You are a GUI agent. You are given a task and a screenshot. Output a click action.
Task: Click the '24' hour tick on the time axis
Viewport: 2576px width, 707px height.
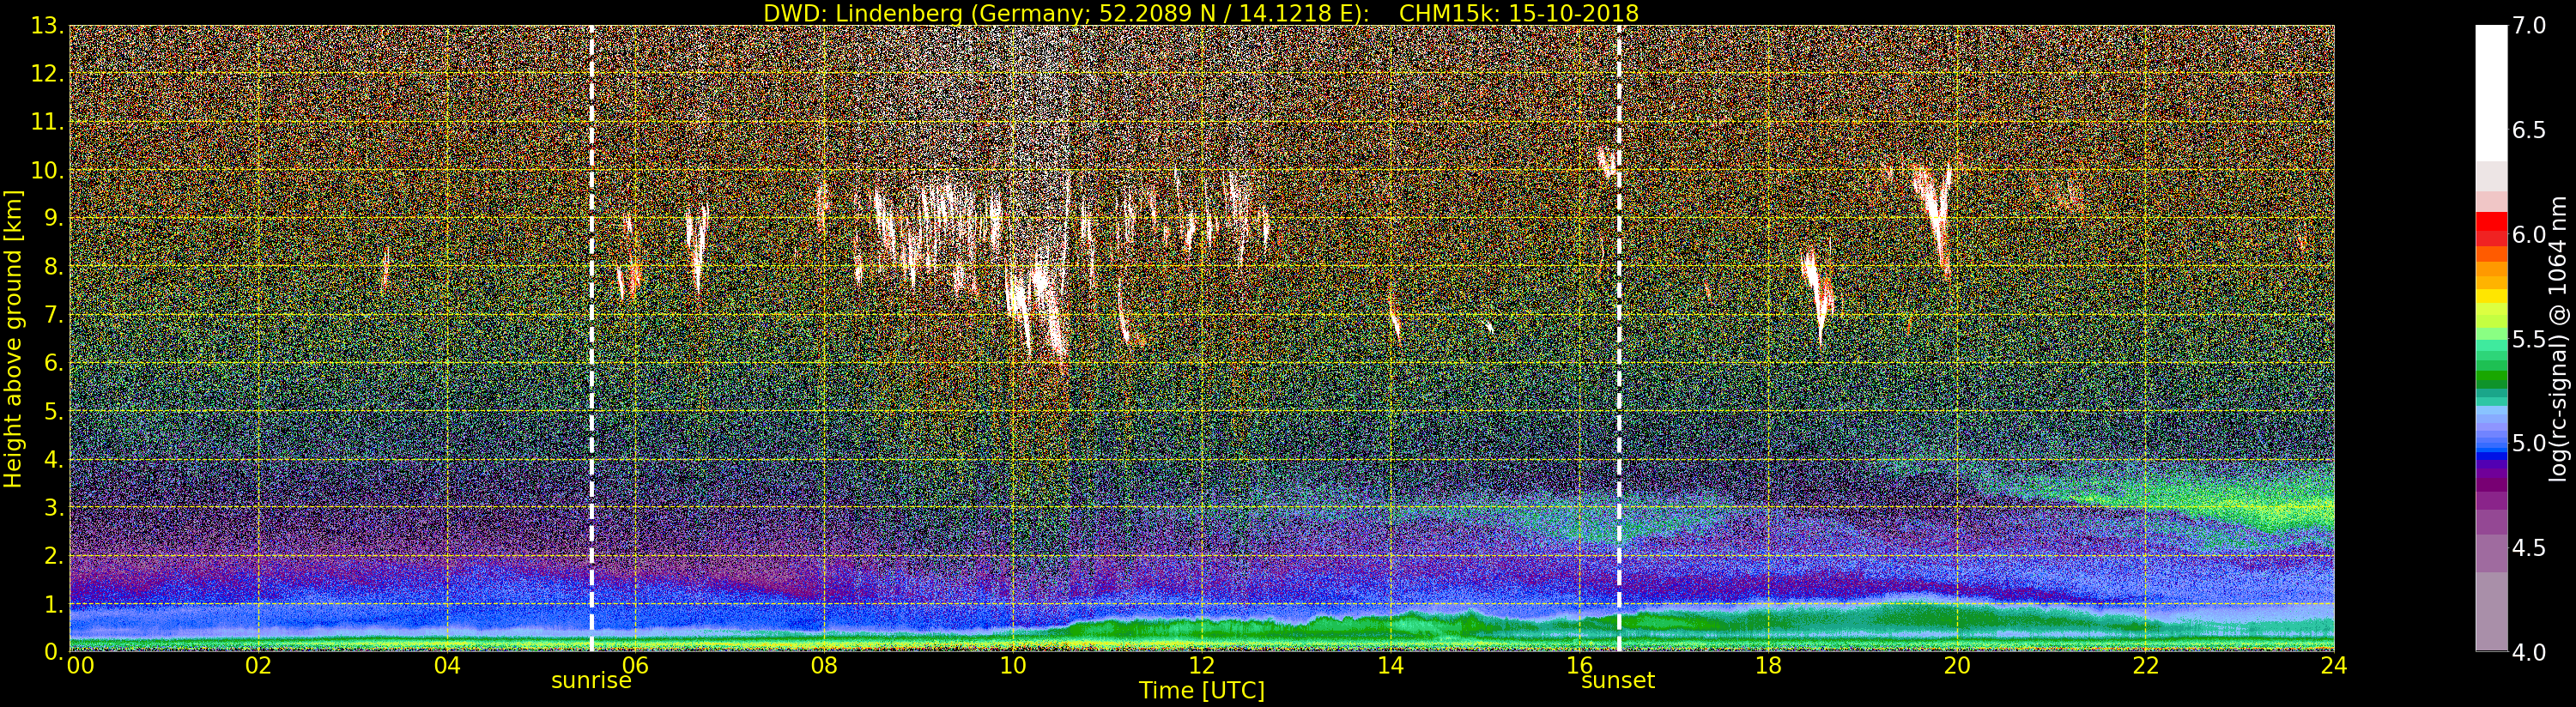pyautogui.click(x=2333, y=667)
